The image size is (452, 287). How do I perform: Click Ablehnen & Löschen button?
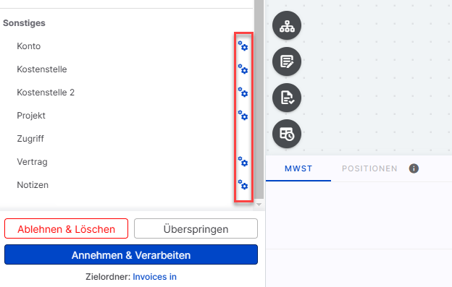[x=67, y=228]
